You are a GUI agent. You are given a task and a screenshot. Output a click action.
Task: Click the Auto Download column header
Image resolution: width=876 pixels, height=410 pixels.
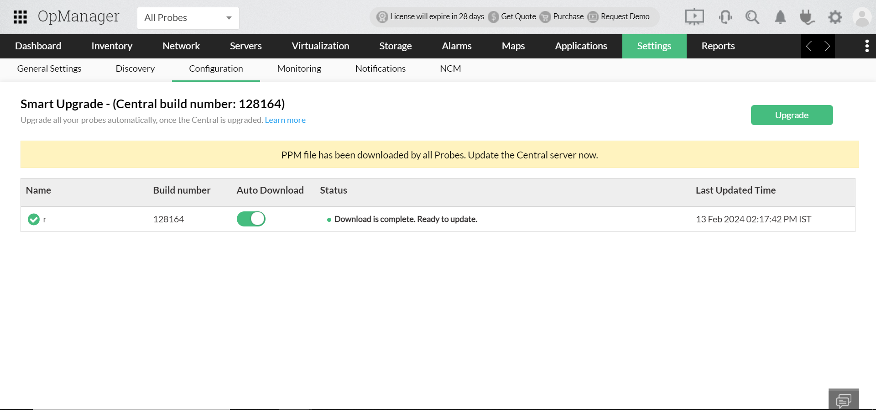click(270, 190)
